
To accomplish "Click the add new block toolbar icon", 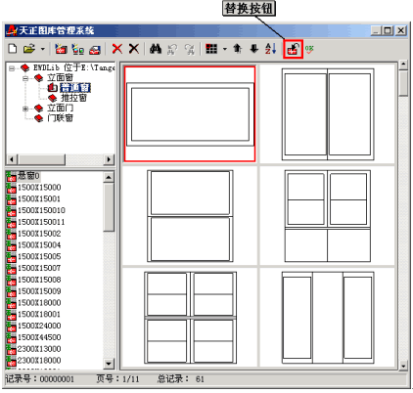I will [x=61, y=49].
